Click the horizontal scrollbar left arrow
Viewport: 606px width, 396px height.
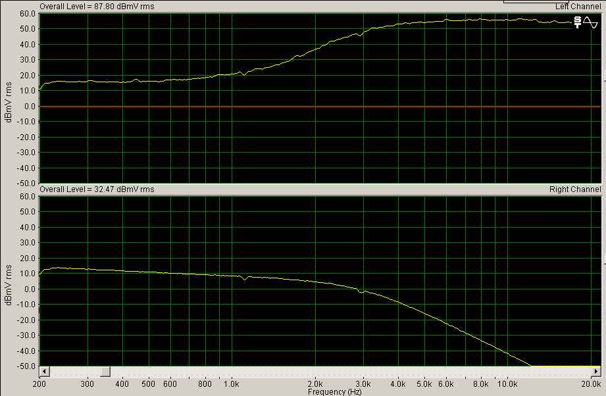(x=44, y=371)
